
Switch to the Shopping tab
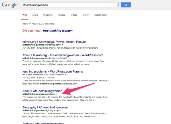[48, 15]
